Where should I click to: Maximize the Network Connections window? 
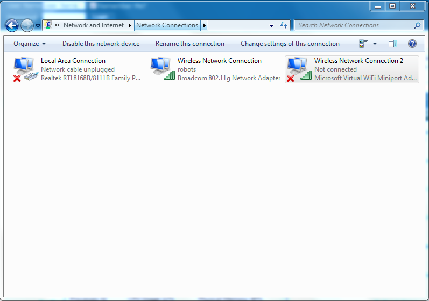[x=392, y=6]
